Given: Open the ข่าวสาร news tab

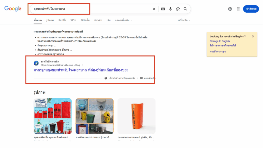Looking at the screenshot, I should coord(98,20).
